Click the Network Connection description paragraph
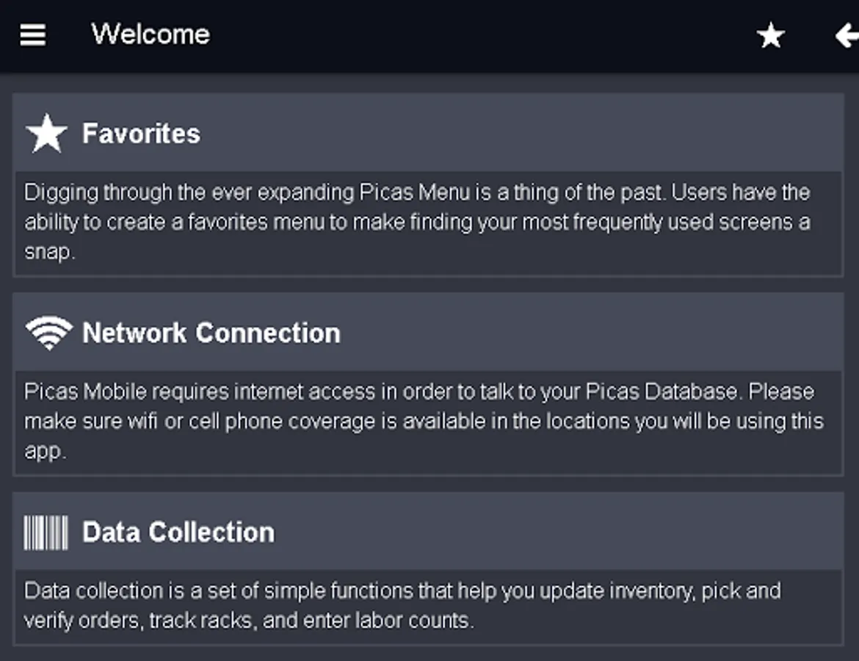Image resolution: width=859 pixels, height=661 pixels. click(x=424, y=421)
